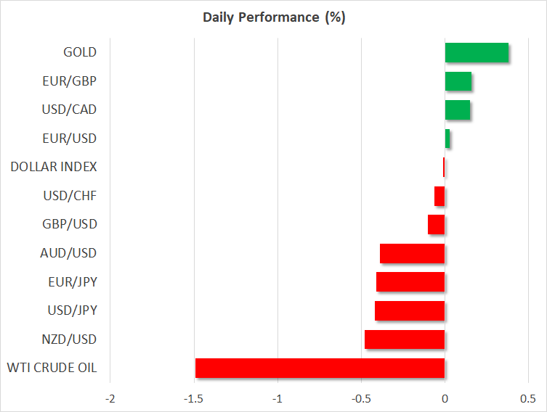This screenshot has height=412, width=547.
Task: Select the NZD/USD category label
Action: (68, 339)
